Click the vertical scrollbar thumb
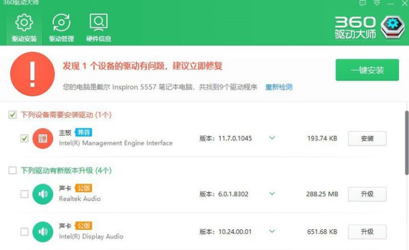409x250 pixels. click(x=407, y=143)
